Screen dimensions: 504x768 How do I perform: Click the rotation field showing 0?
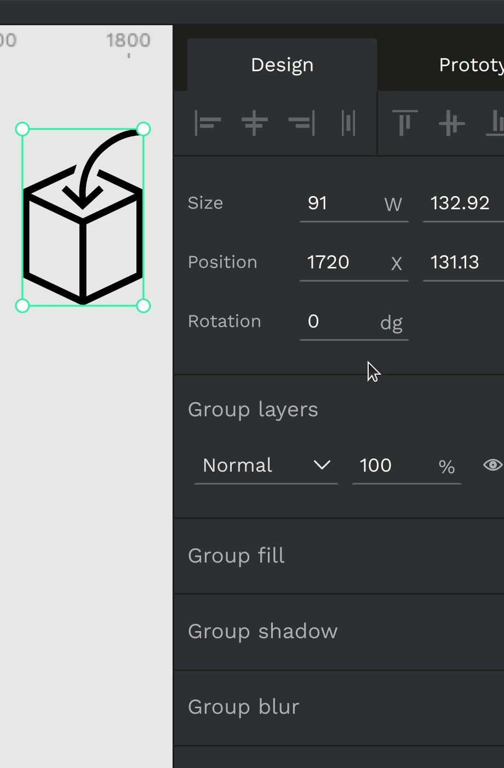354,322
